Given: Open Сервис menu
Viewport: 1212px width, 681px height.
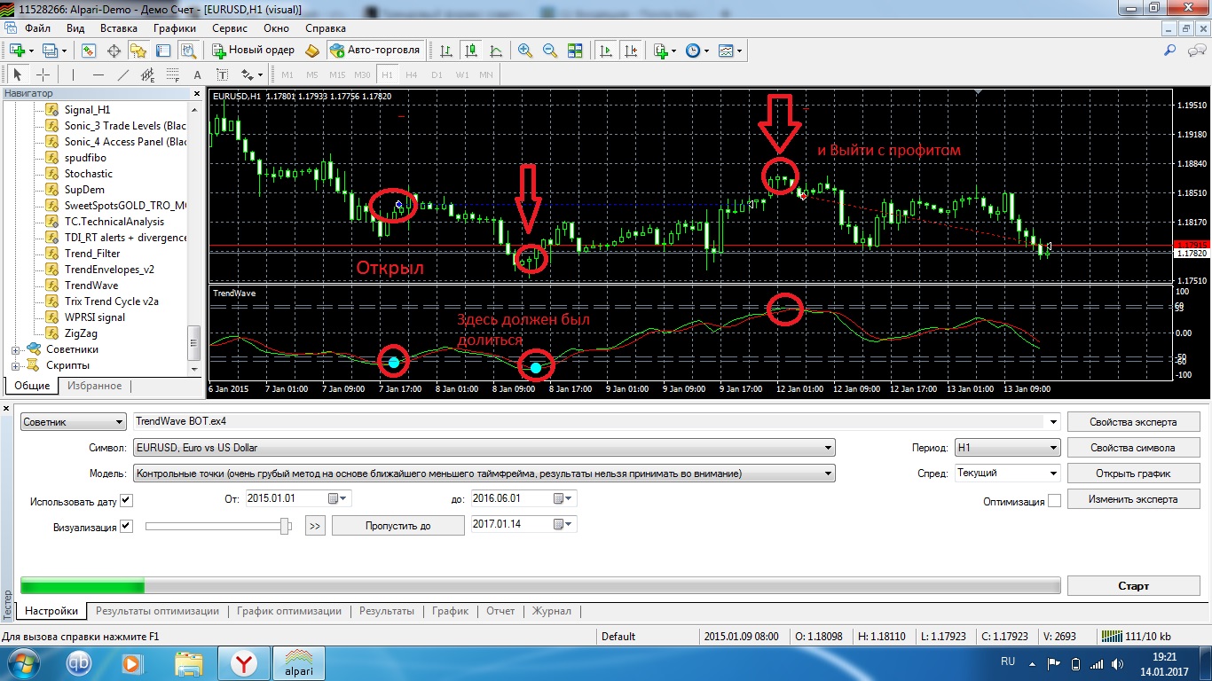Looking at the screenshot, I should pyautogui.click(x=230, y=27).
